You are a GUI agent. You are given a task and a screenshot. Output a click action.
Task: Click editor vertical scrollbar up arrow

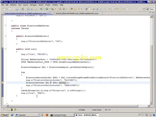(151, 17)
